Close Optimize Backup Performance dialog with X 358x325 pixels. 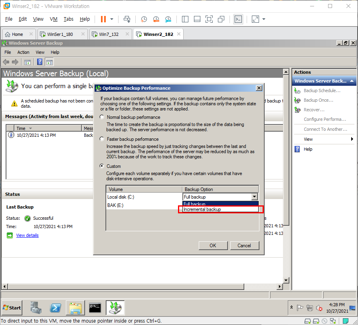(259, 88)
